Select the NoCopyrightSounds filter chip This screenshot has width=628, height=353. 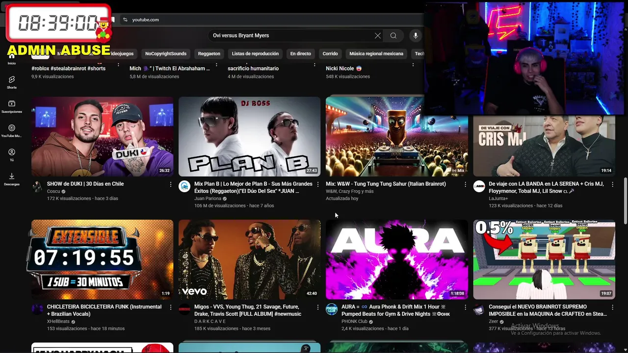pos(166,53)
